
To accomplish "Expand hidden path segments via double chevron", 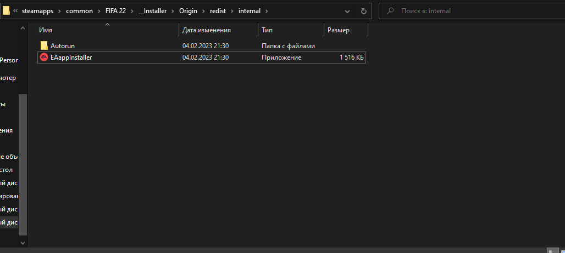I will [x=15, y=11].
